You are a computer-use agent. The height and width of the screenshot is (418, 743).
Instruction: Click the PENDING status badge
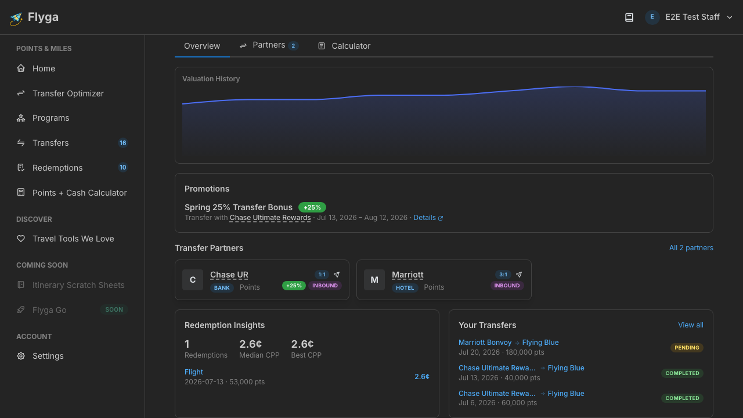pyautogui.click(x=687, y=348)
